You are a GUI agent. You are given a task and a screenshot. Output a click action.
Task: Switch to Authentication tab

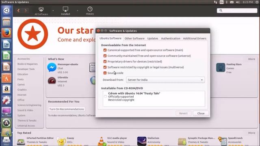coord(171,39)
